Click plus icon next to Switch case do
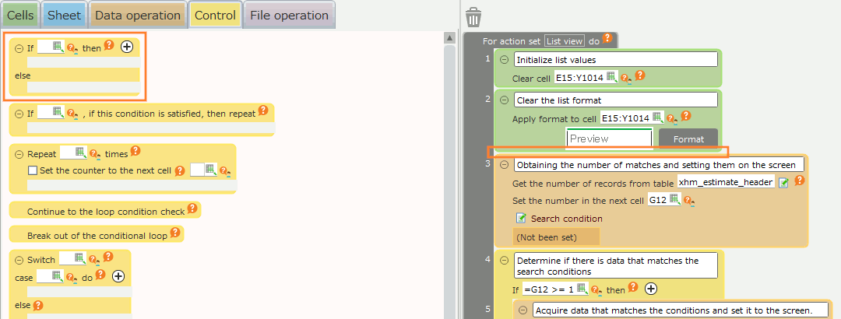841x319 pixels. coord(118,275)
